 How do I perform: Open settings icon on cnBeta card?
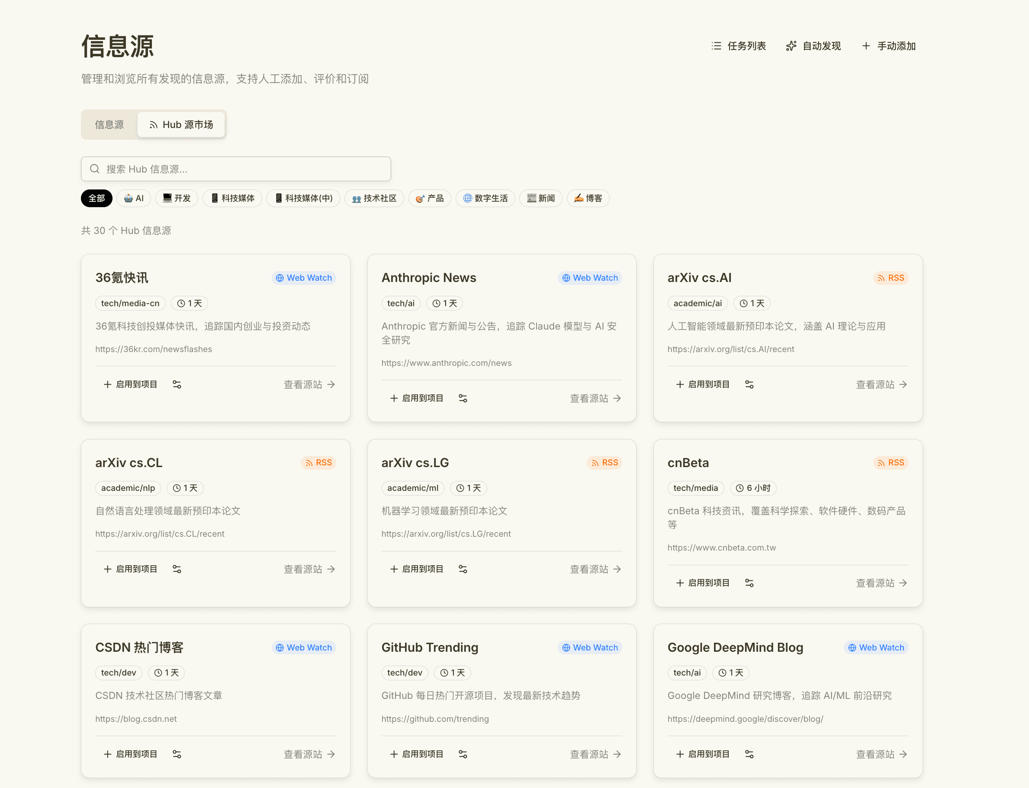pyautogui.click(x=749, y=583)
